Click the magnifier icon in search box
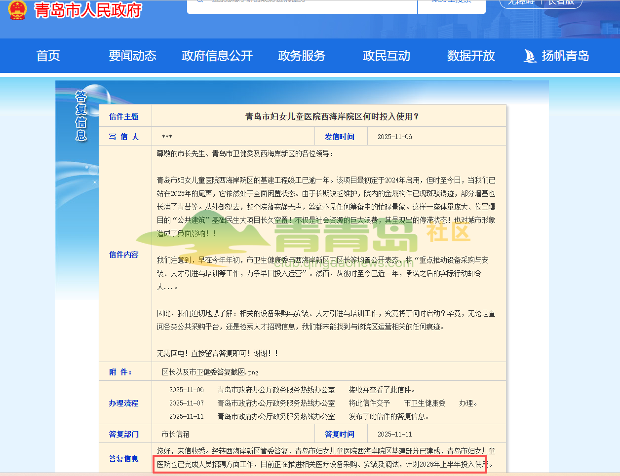Image resolution: width=620 pixels, height=476 pixels. tap(199, 1)
